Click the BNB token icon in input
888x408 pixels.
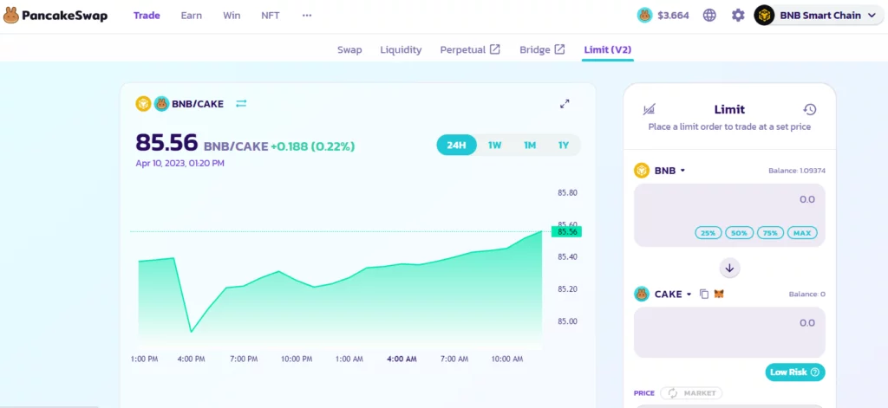coord(642,171)
